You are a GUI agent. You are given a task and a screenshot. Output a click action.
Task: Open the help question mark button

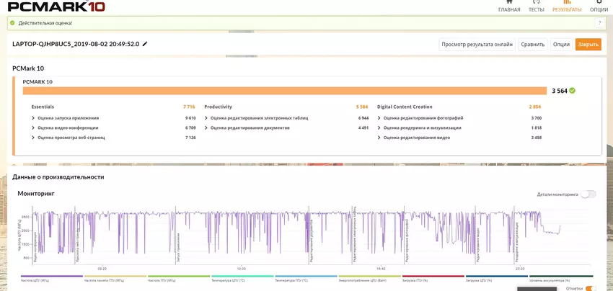(x=599, y=23)
